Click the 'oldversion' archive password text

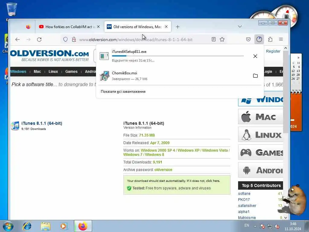point(163,170)
